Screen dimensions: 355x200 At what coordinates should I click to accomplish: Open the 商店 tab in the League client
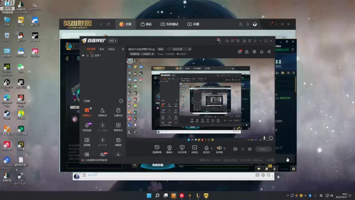146,24
